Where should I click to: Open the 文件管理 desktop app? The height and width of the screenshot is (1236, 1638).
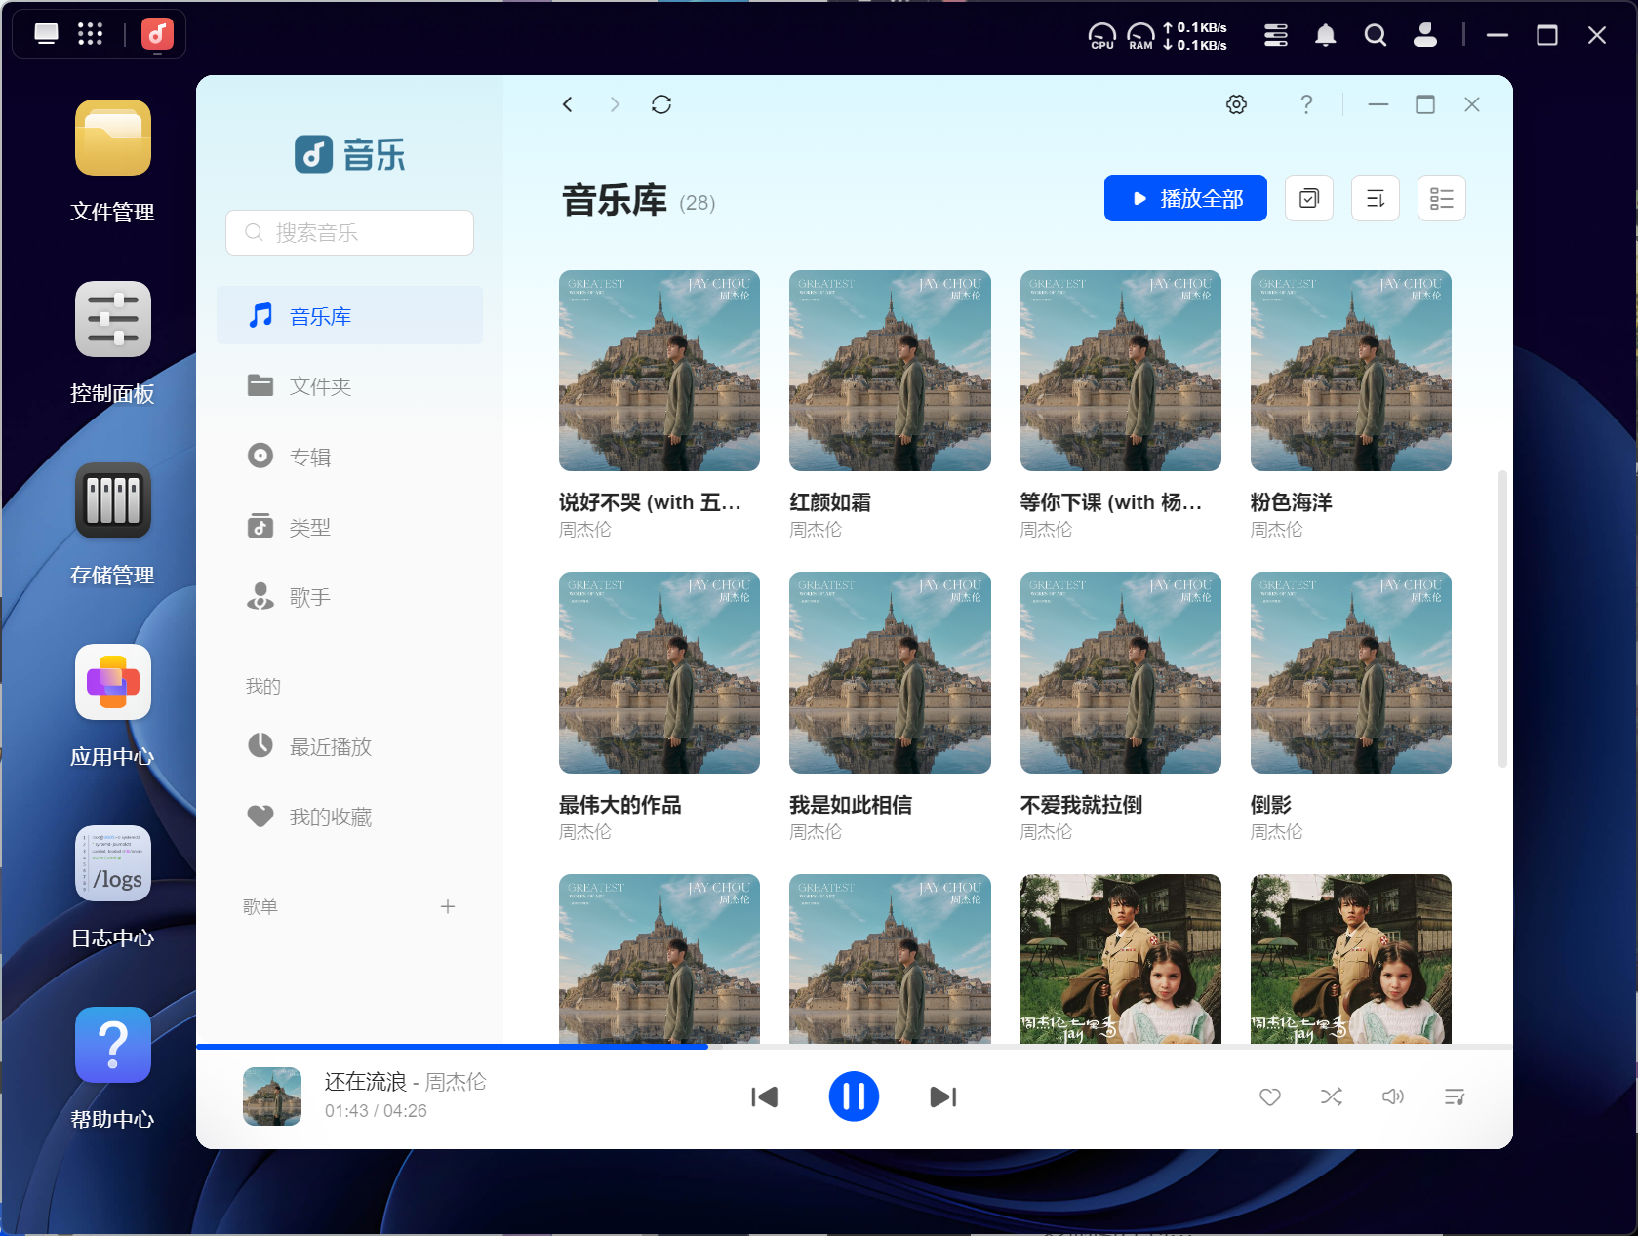[x=113, y=138]
